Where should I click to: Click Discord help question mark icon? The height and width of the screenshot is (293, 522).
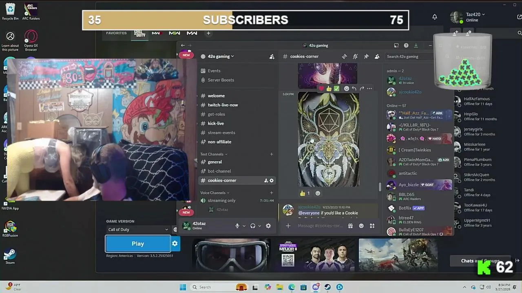coord(406,46)
